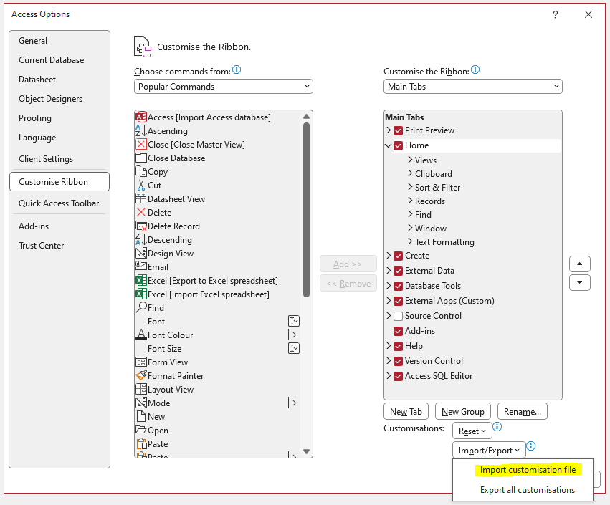Click the Email command icon
610x505 pixels.
pos(140,266)
